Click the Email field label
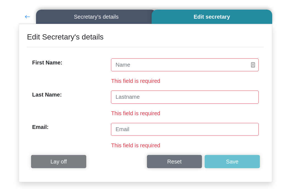292x189 pixels. point(40,127)
